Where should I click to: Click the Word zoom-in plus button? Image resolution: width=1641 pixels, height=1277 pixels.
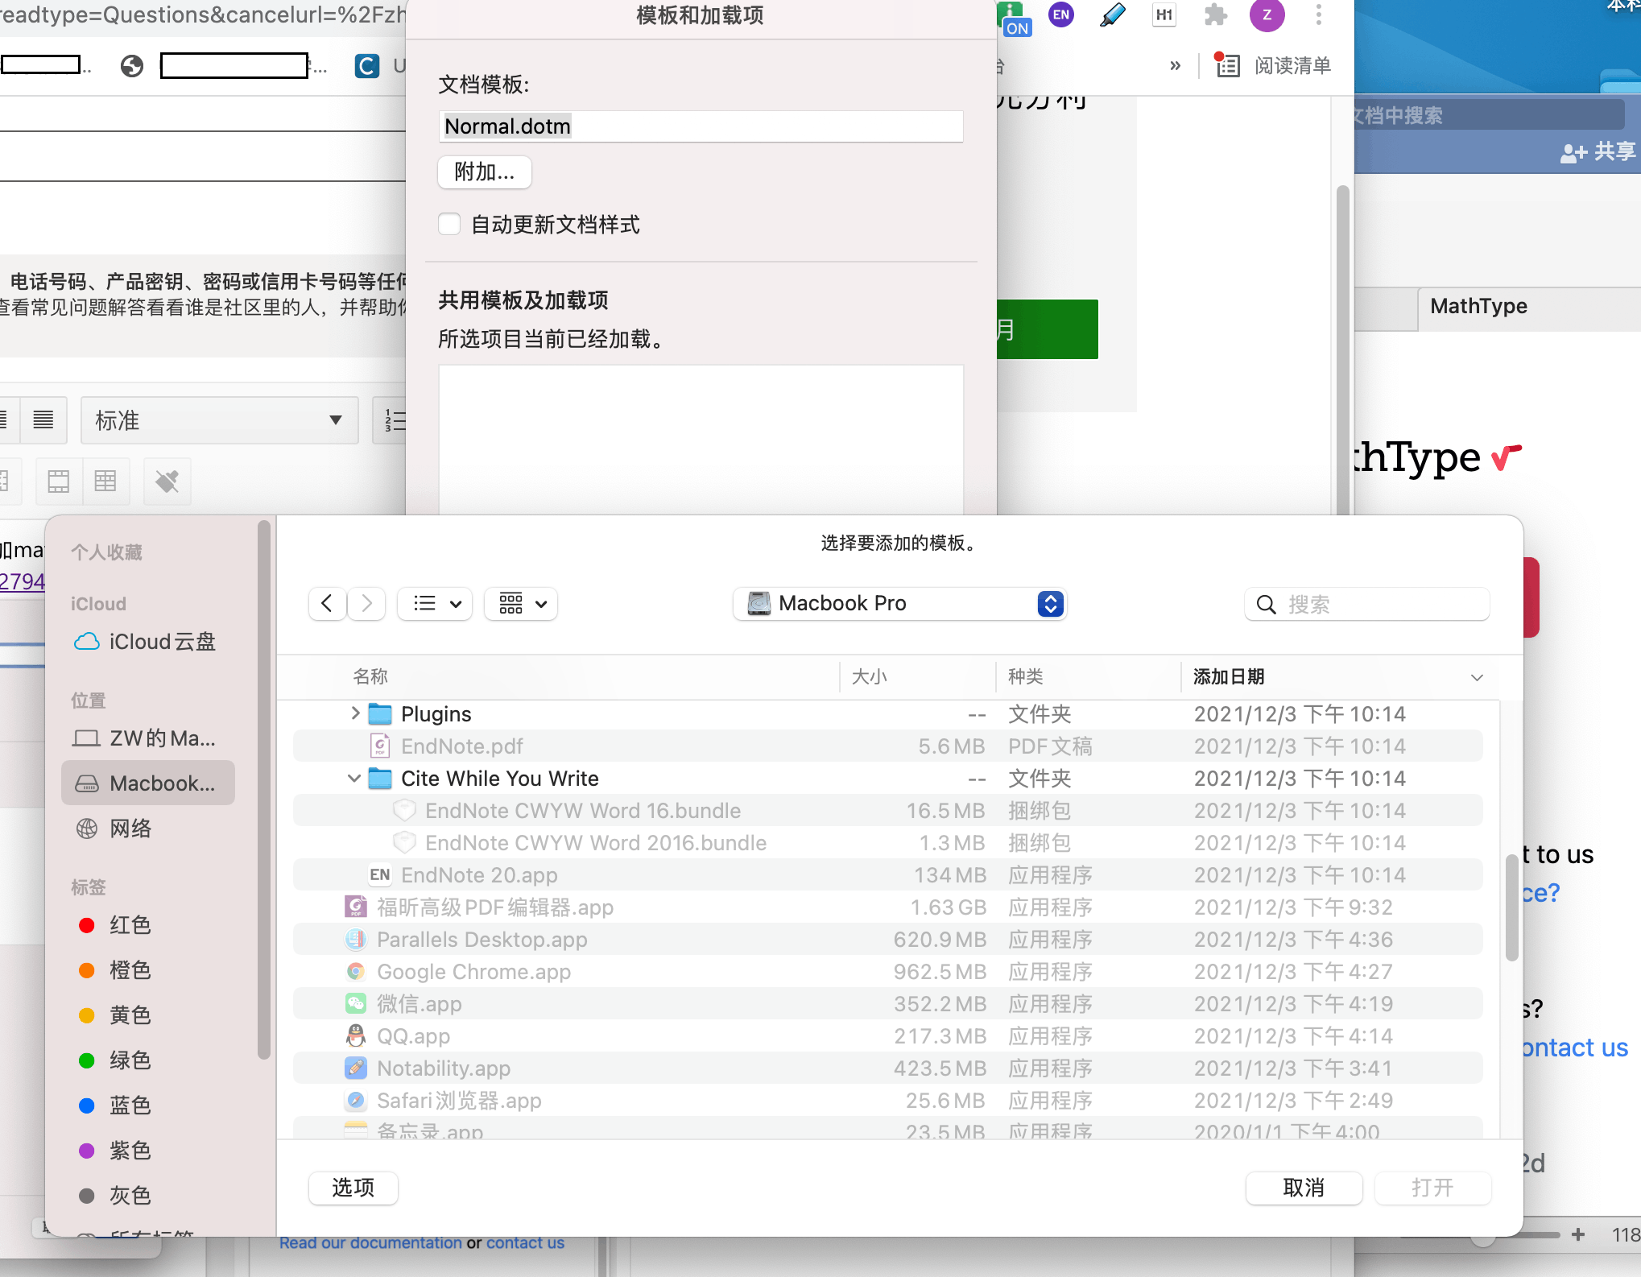pos(1578,1234)
